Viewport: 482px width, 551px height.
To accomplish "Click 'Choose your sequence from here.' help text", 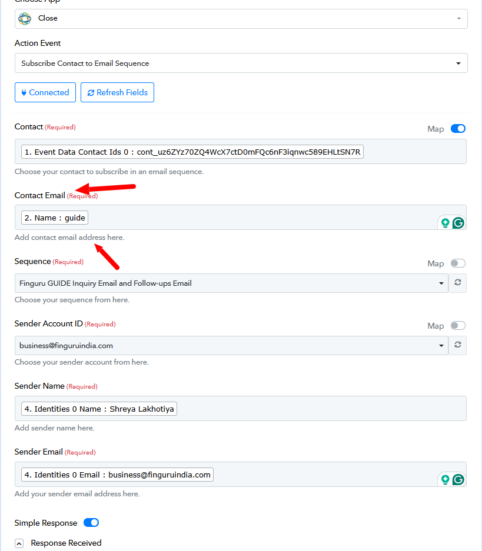I will (x=72, y=300).
